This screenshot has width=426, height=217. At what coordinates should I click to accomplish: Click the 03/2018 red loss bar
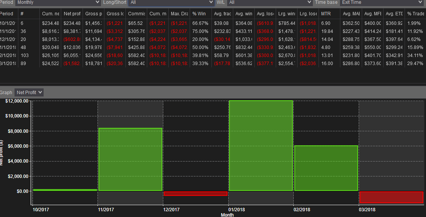392,197
